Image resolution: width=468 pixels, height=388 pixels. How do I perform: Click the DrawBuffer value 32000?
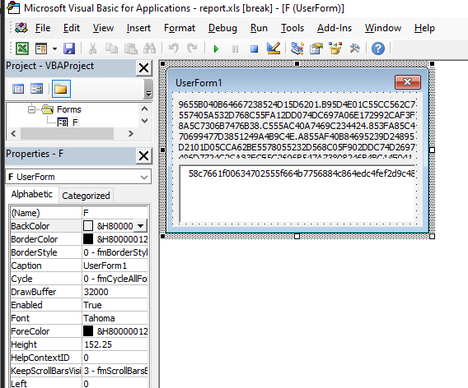(115, 292)
